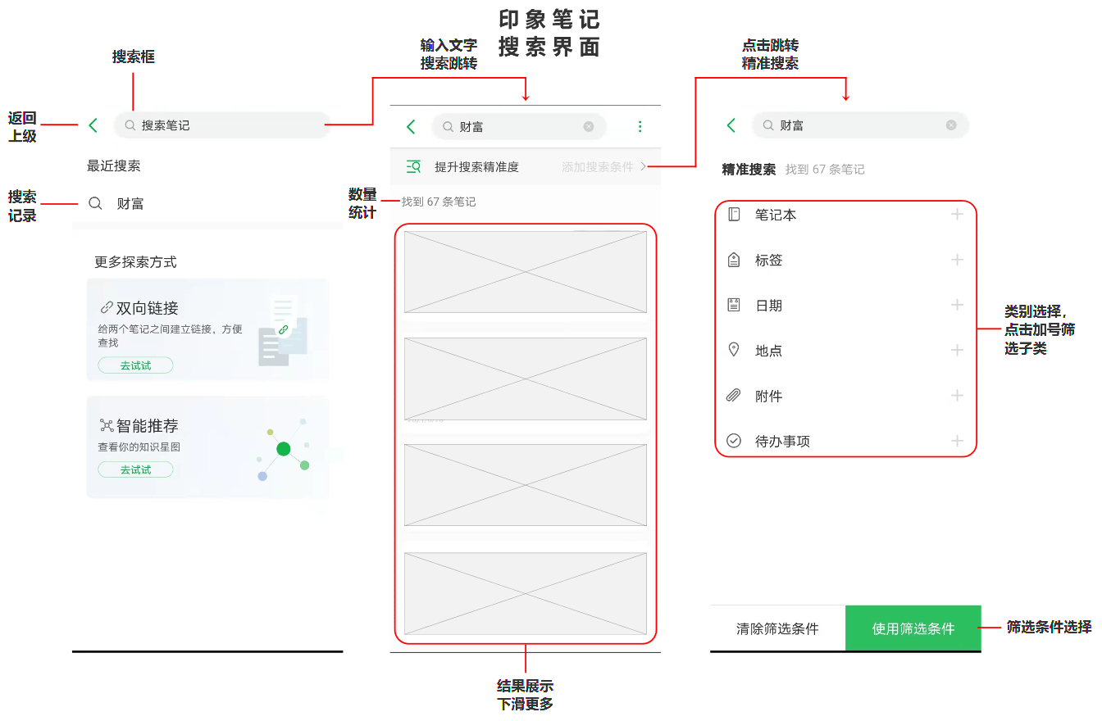Open the first search result thumbnail

click(x=525, y=272)
